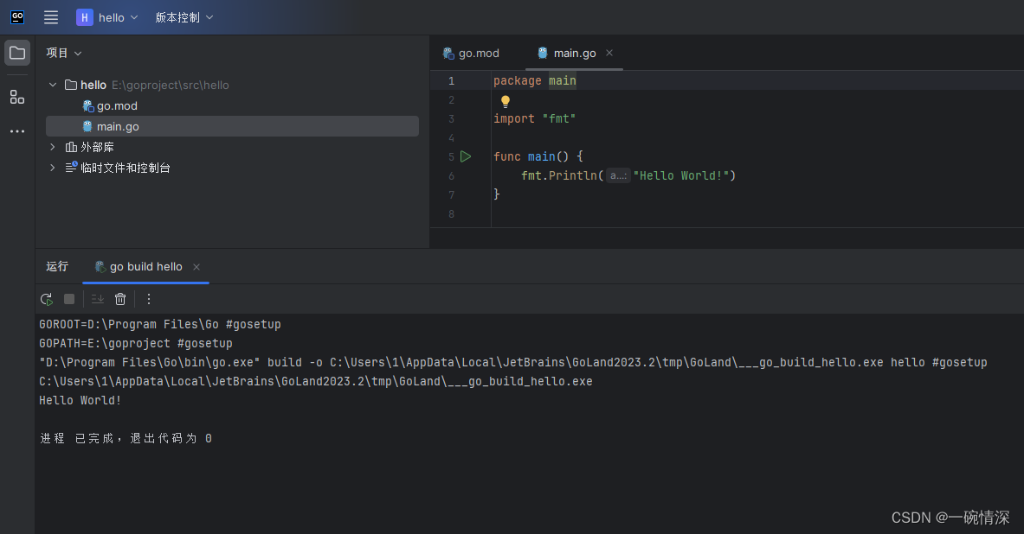Click the a...: parameter hint
The image size is (1024, 534).
click(618, 175)
